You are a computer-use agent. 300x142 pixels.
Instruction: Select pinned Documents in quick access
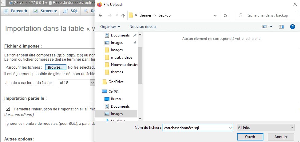click(x=120, y=35)
